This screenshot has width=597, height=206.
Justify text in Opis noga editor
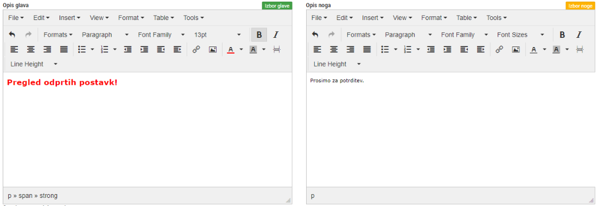pyautogui.click(x=367, y=49)
